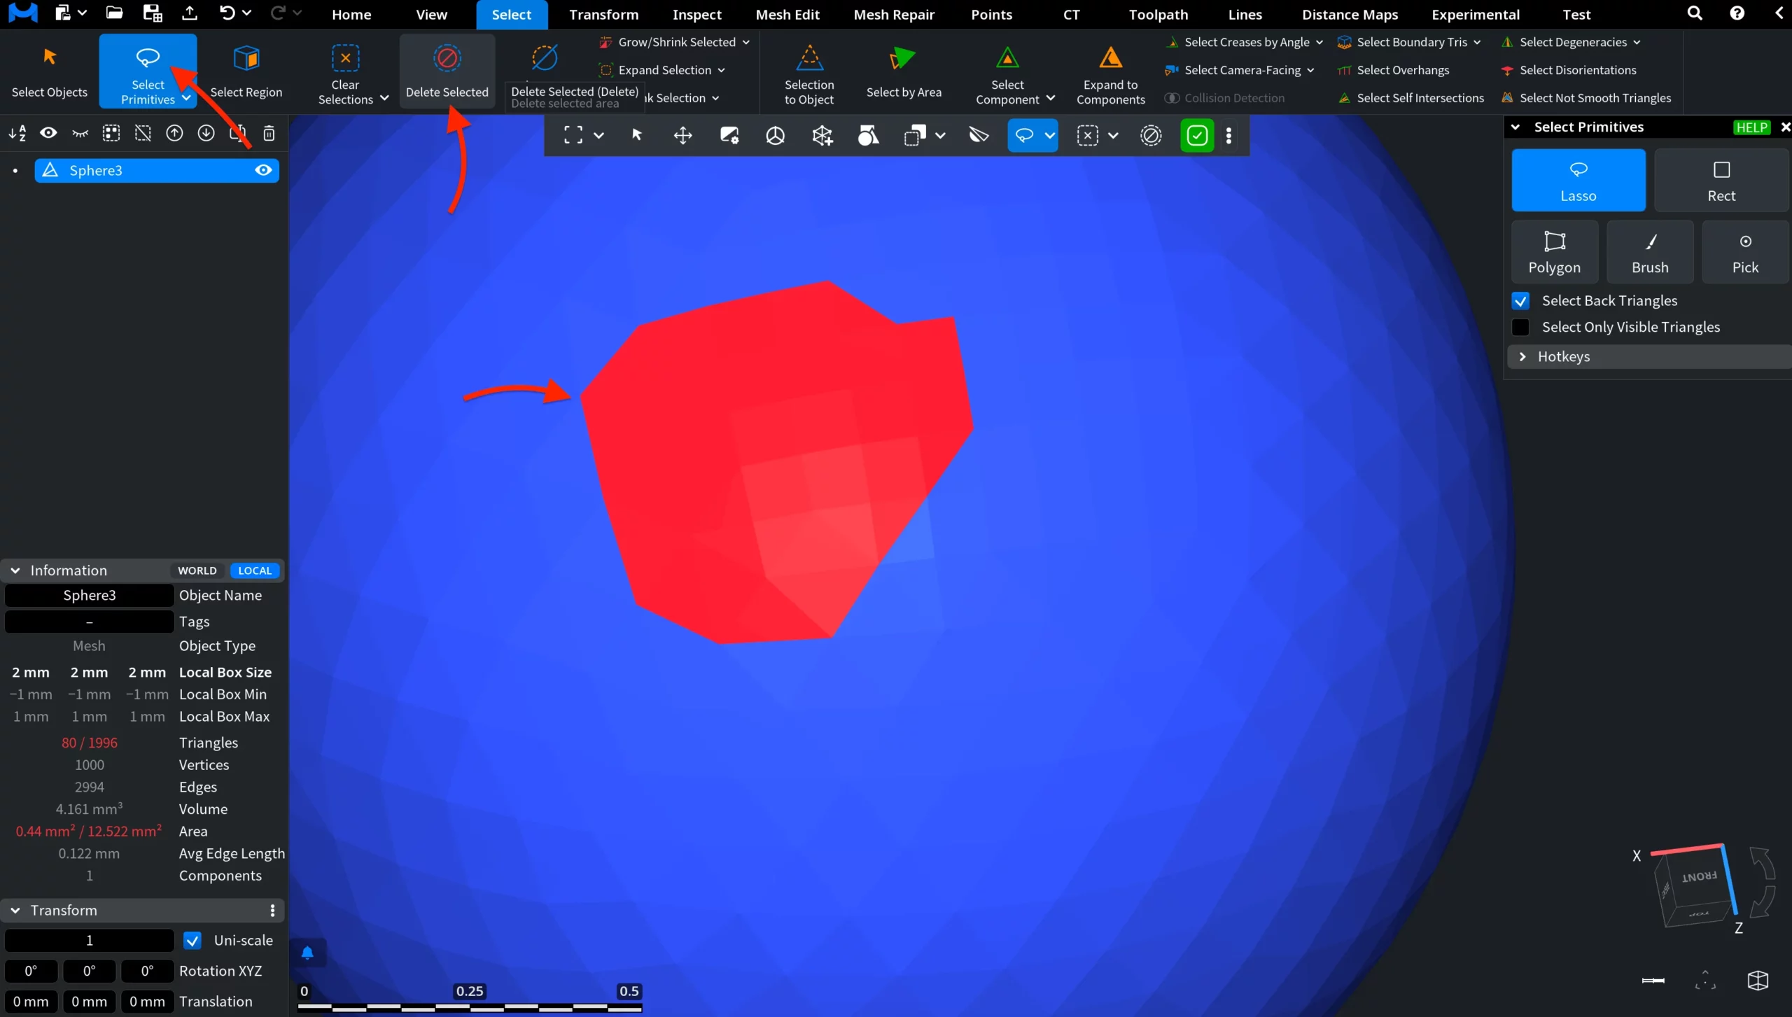Click the export upload icon

click(x=189, y=13)
